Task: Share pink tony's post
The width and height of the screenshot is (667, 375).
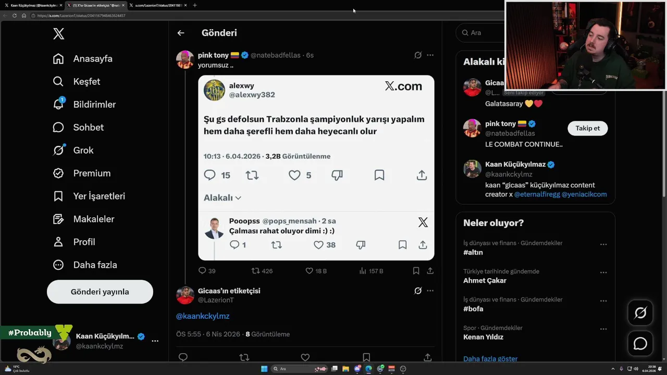Action: pyautogui.click(x=430, y=271)
